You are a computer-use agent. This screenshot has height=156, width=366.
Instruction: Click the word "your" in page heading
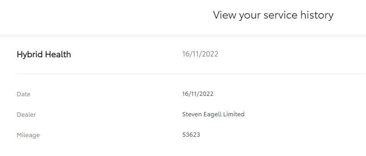coord(251,15)
